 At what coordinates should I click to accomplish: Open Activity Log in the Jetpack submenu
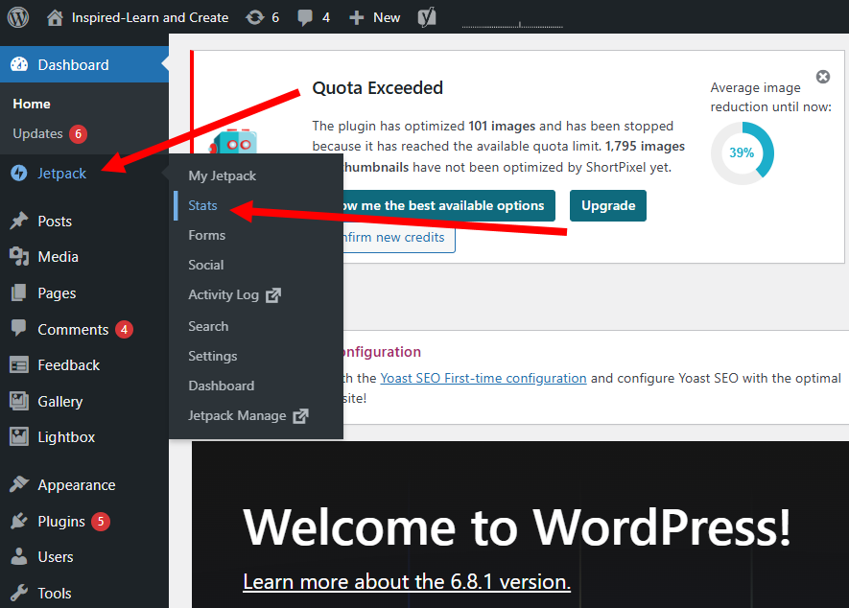click(224, 295)
